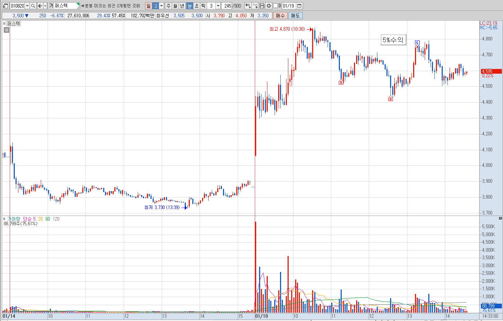Expand the sound options dropdown arrow

[x=45, y=6]
